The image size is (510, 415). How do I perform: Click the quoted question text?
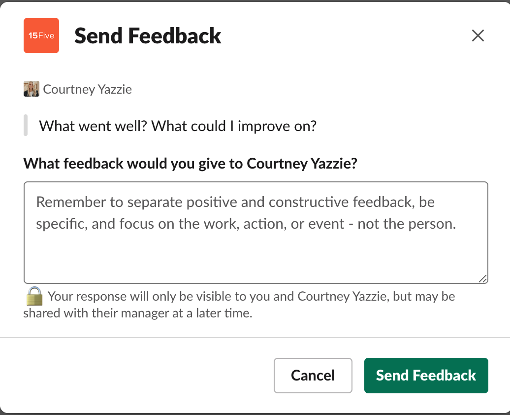tap(178, 126)
